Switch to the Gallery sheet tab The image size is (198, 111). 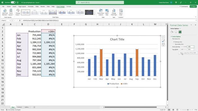click(27, 107)
